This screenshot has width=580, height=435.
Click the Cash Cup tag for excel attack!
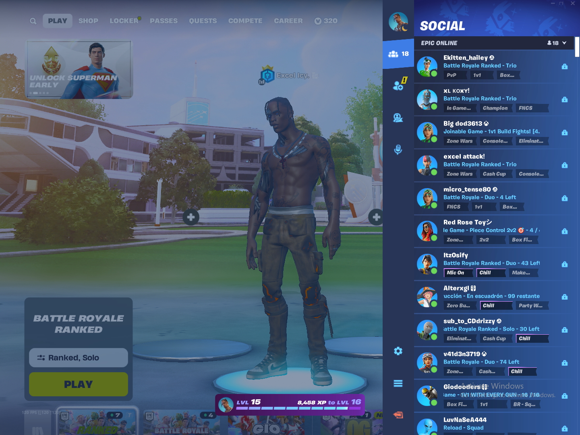[494, 174]
